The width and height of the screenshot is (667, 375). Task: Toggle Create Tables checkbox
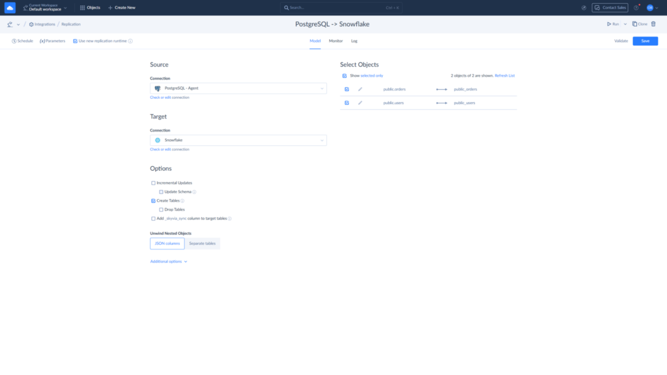click(153, 201)
